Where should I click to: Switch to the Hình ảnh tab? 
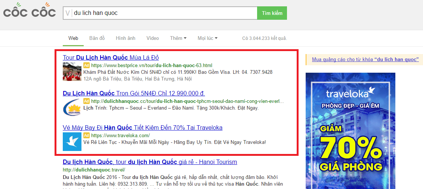click(126, 38)
